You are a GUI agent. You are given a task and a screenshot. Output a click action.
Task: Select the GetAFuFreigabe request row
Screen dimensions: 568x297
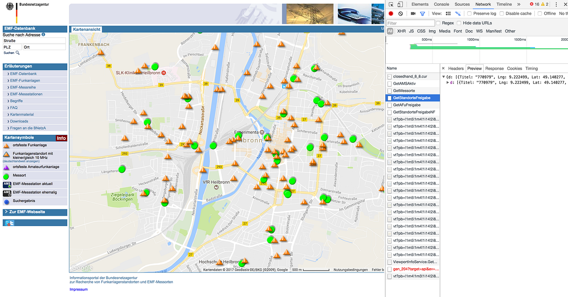pos(413,105)
